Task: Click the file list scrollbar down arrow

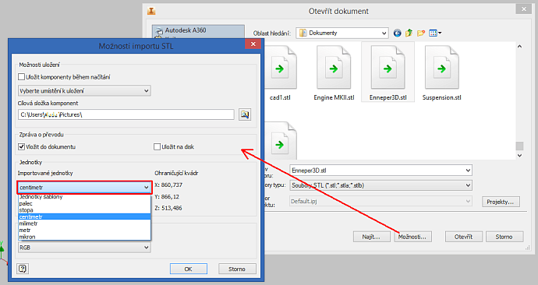Action: tap(520, 156)
